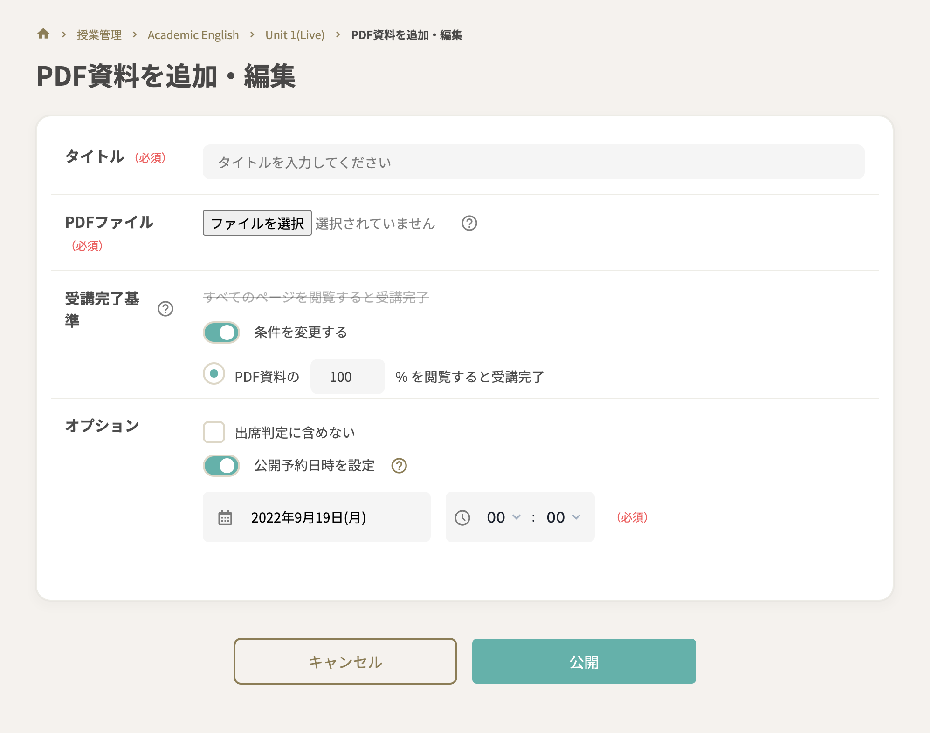Click the ファイルを選択 button

coord(257,223)
